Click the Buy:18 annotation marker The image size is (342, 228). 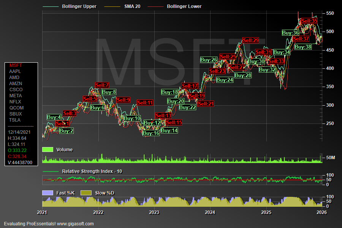169,92
